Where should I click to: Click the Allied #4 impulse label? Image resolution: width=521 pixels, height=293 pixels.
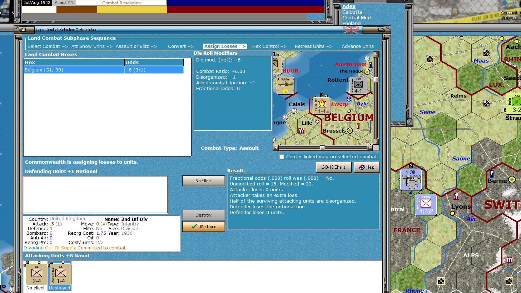coord(64,3)
